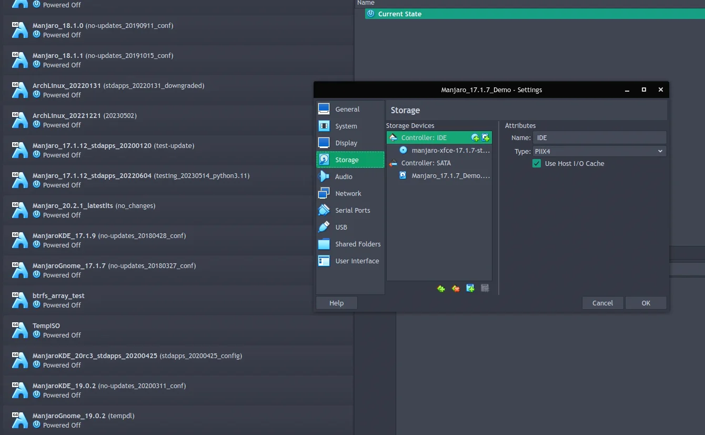
Task: Open the controller Type dropdown
Action: tap(599, 152)
